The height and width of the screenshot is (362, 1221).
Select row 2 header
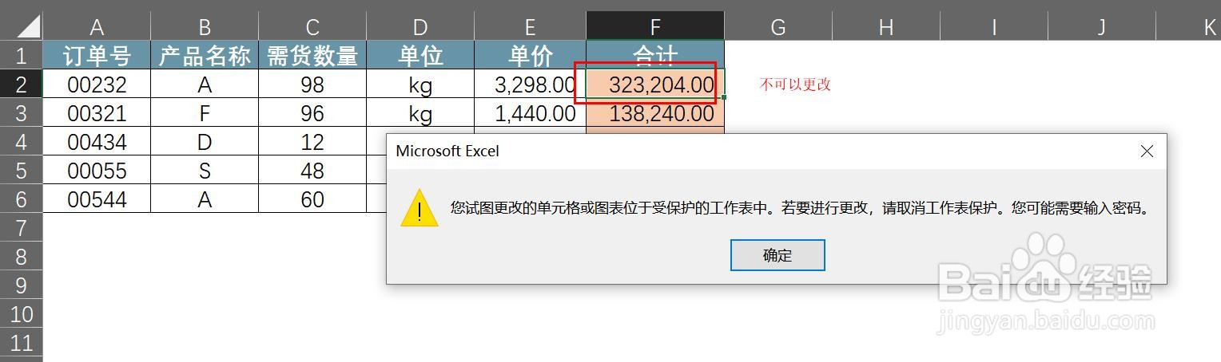[21, 84]
